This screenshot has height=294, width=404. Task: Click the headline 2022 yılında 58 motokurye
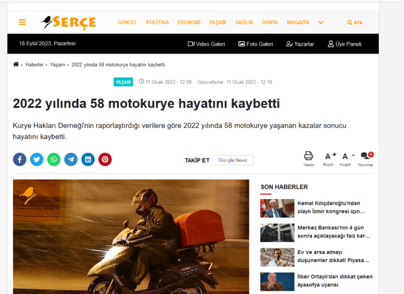coord(146,103)
